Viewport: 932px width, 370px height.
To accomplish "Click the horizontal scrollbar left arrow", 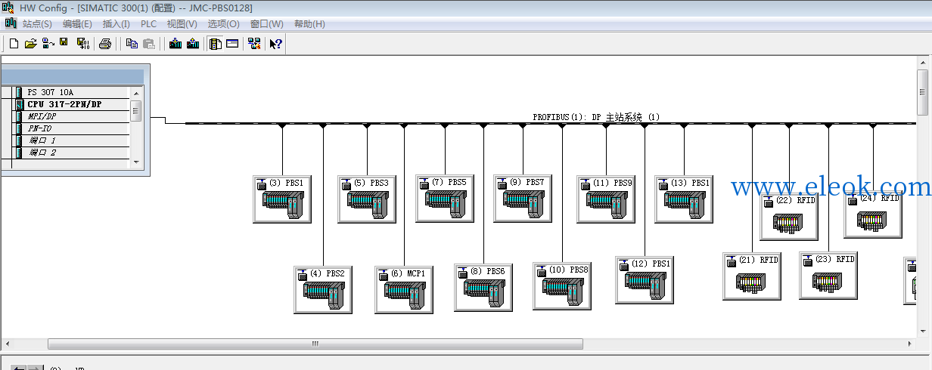I will (7, 344).
